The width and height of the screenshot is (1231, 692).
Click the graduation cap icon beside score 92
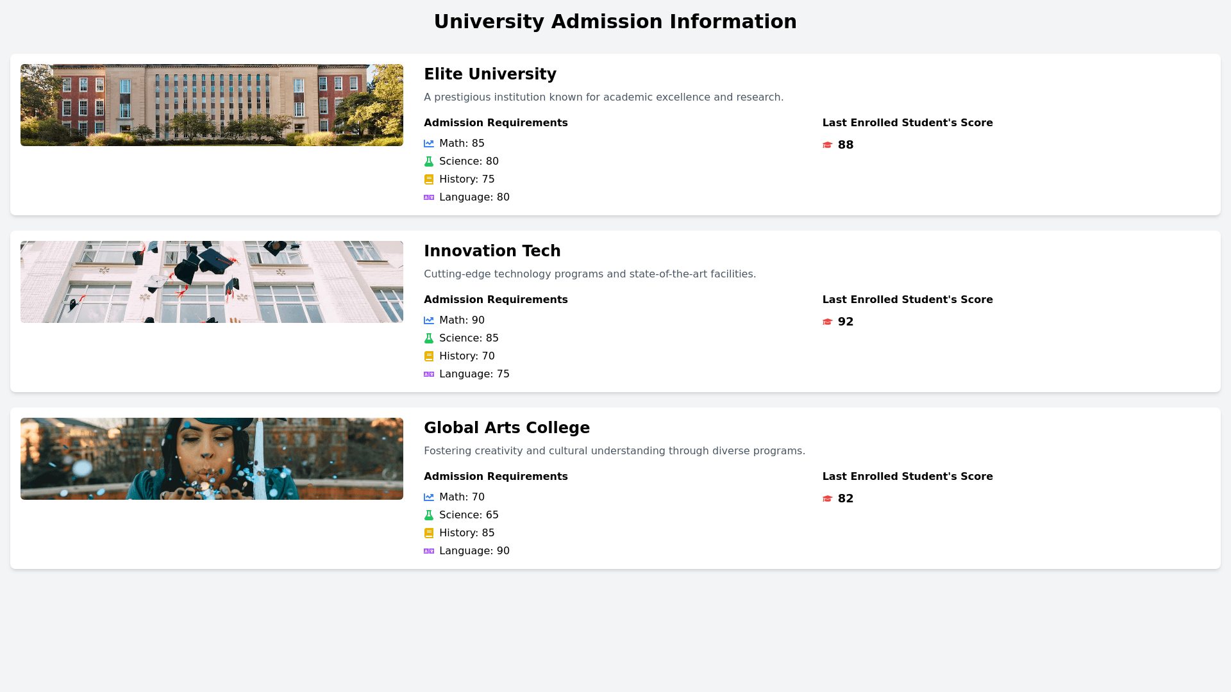(x=827, y=322)
